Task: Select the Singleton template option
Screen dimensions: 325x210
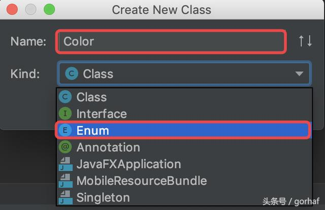Action: point(103,197)
